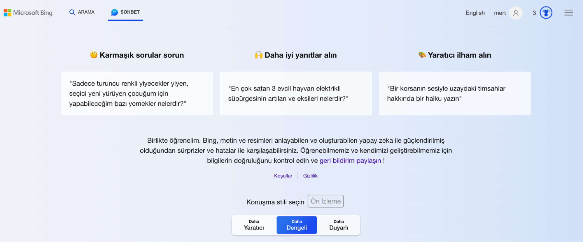The height and width of the screenshot is (242, 583).
Task: Click the chat bubble icon beside SOHBET
Action: [x=115, y=12]
